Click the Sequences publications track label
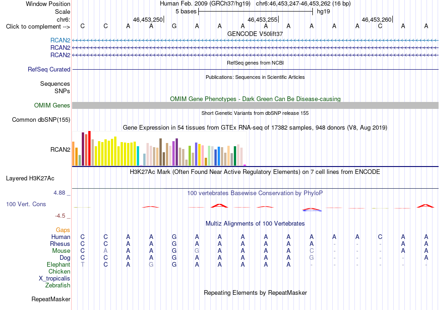The width and height of the screenshot is (439, 310). [x=55, y=84]
